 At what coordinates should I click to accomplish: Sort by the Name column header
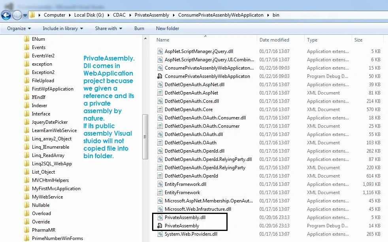click(x=163, y=40)
